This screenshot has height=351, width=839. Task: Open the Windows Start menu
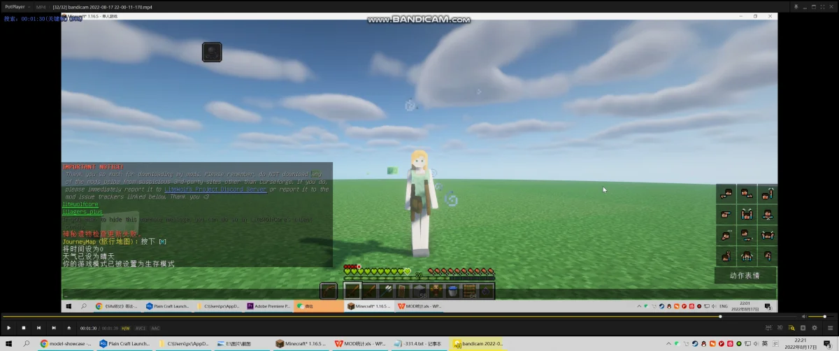(8, 343)
